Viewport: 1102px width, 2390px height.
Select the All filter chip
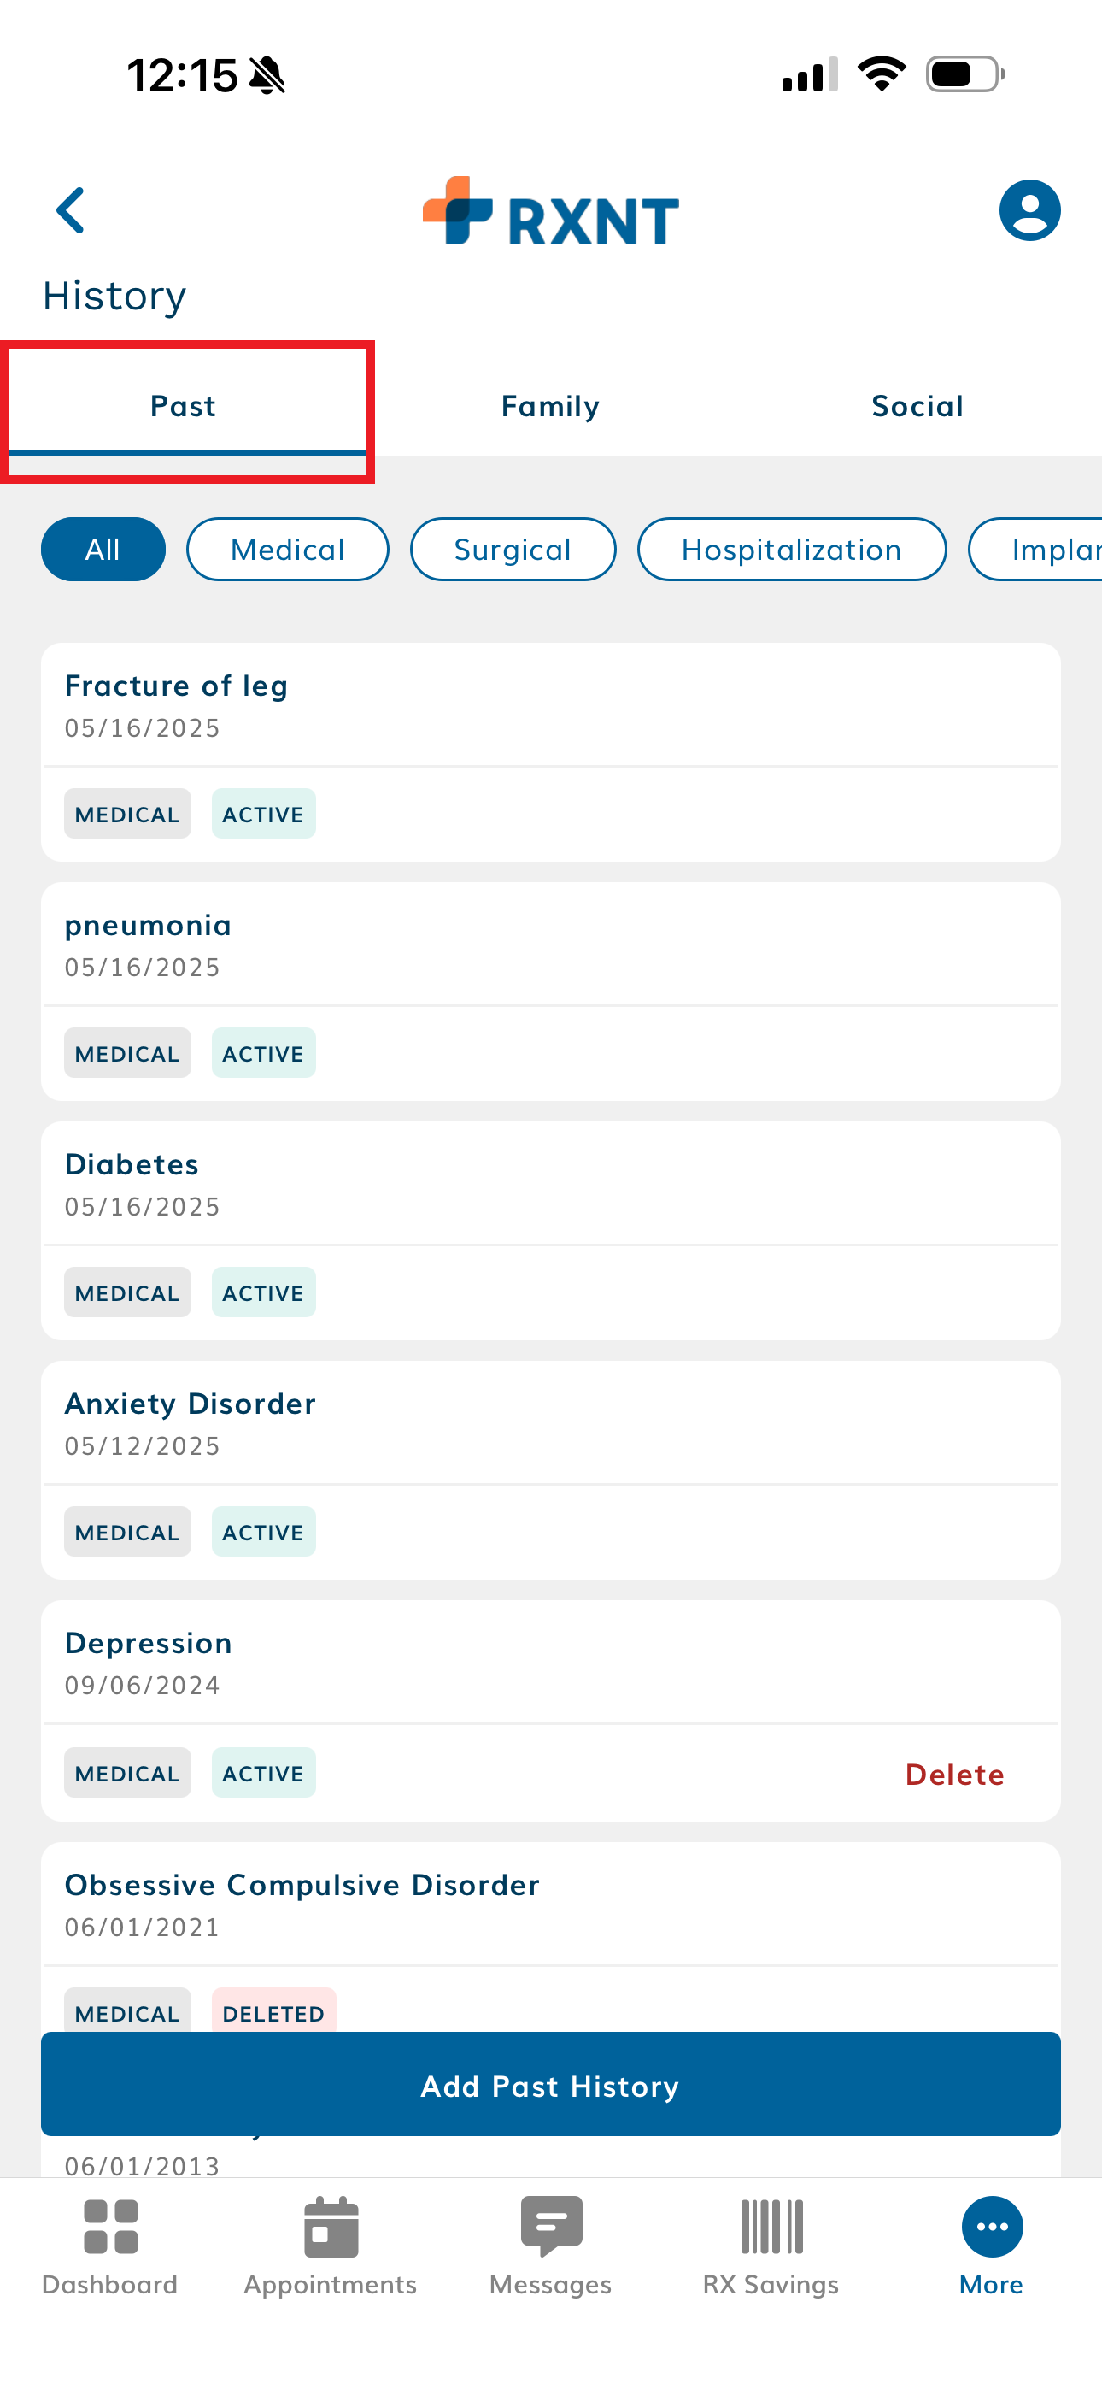coord(103,550)
